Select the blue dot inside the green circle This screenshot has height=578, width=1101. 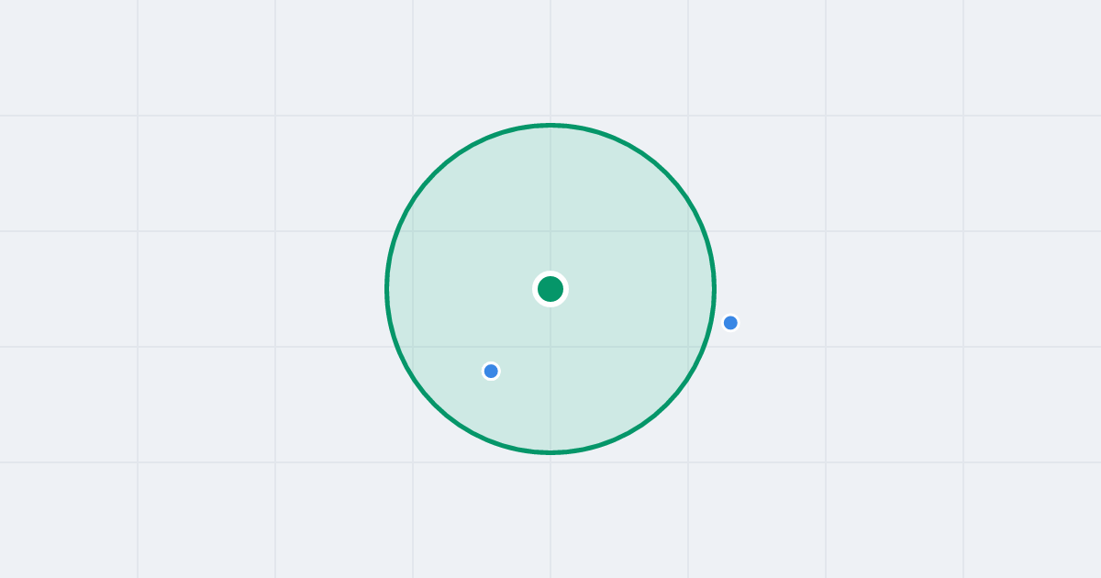coord(491,372)
